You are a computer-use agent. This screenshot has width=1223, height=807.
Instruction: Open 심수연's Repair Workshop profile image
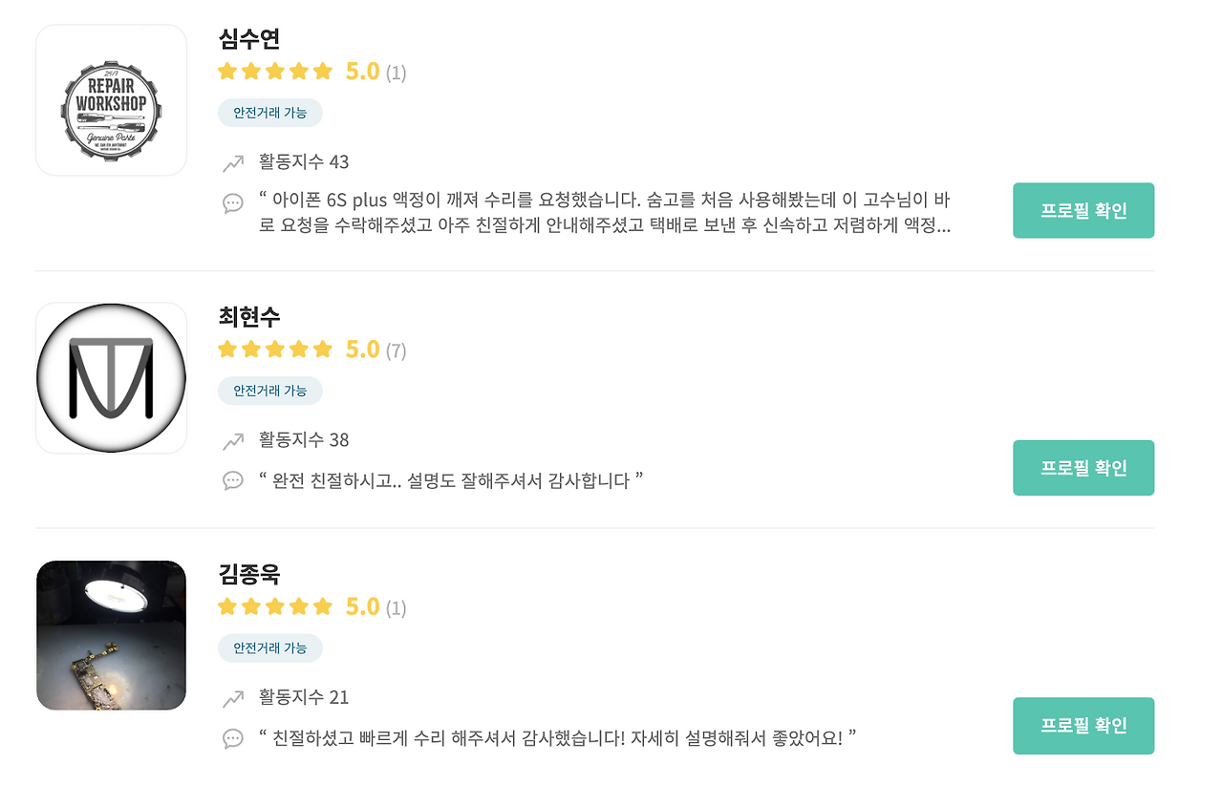pos(111,100)
